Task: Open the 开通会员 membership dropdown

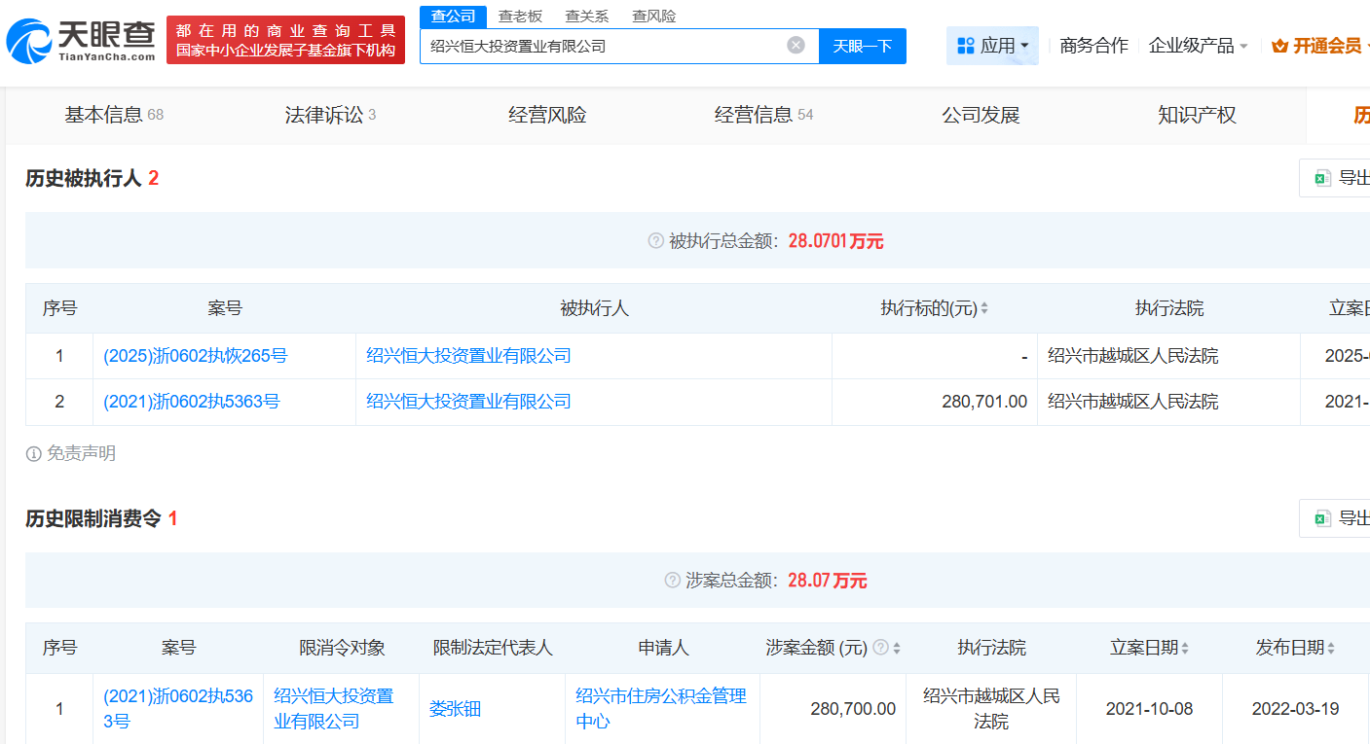Action: pyautogui.click(x=1321, y=46)
